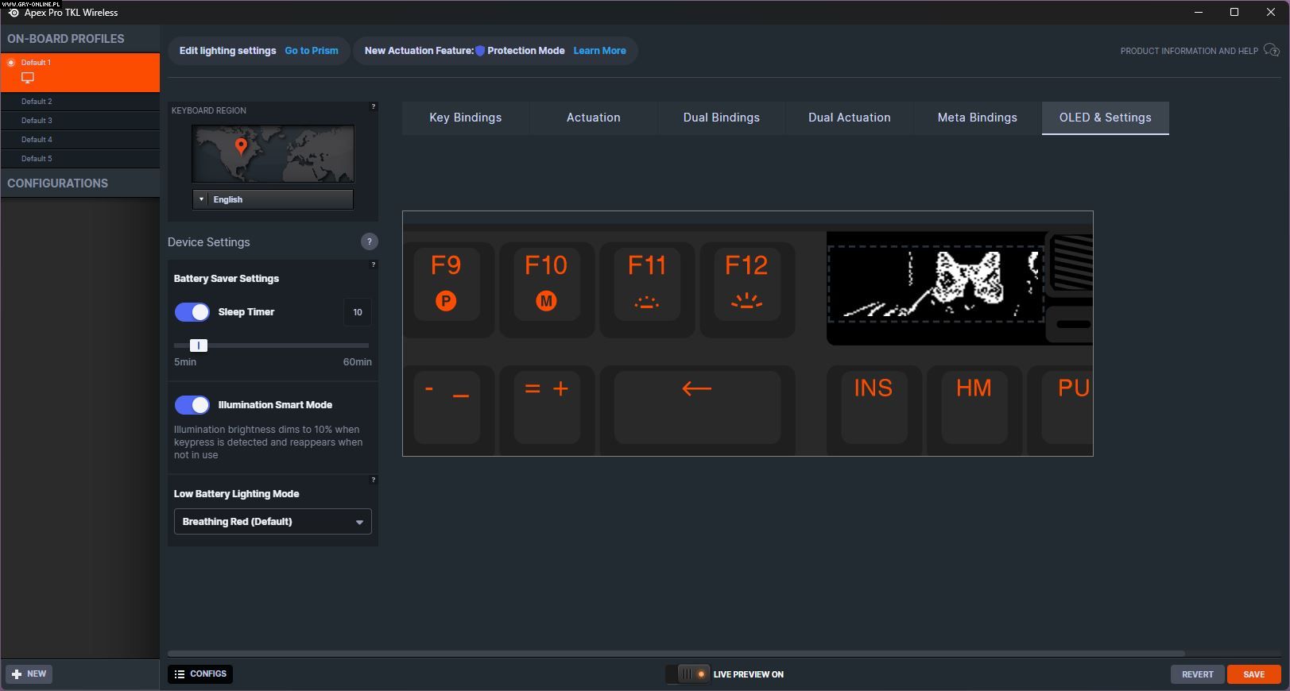Click the F9 key with P icon
The image size is (1290, 691).
pos(446,282)
